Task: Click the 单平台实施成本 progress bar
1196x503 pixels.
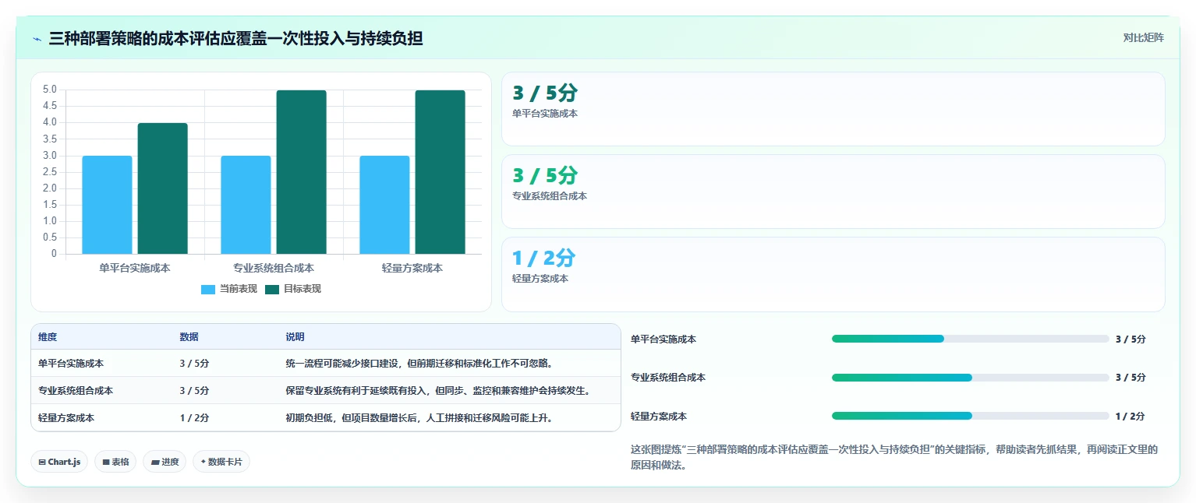Action: pos(971,339)
